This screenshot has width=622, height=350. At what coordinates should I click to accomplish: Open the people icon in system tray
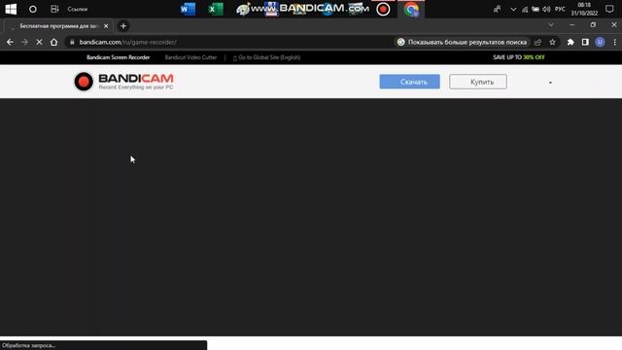point(497,9)
